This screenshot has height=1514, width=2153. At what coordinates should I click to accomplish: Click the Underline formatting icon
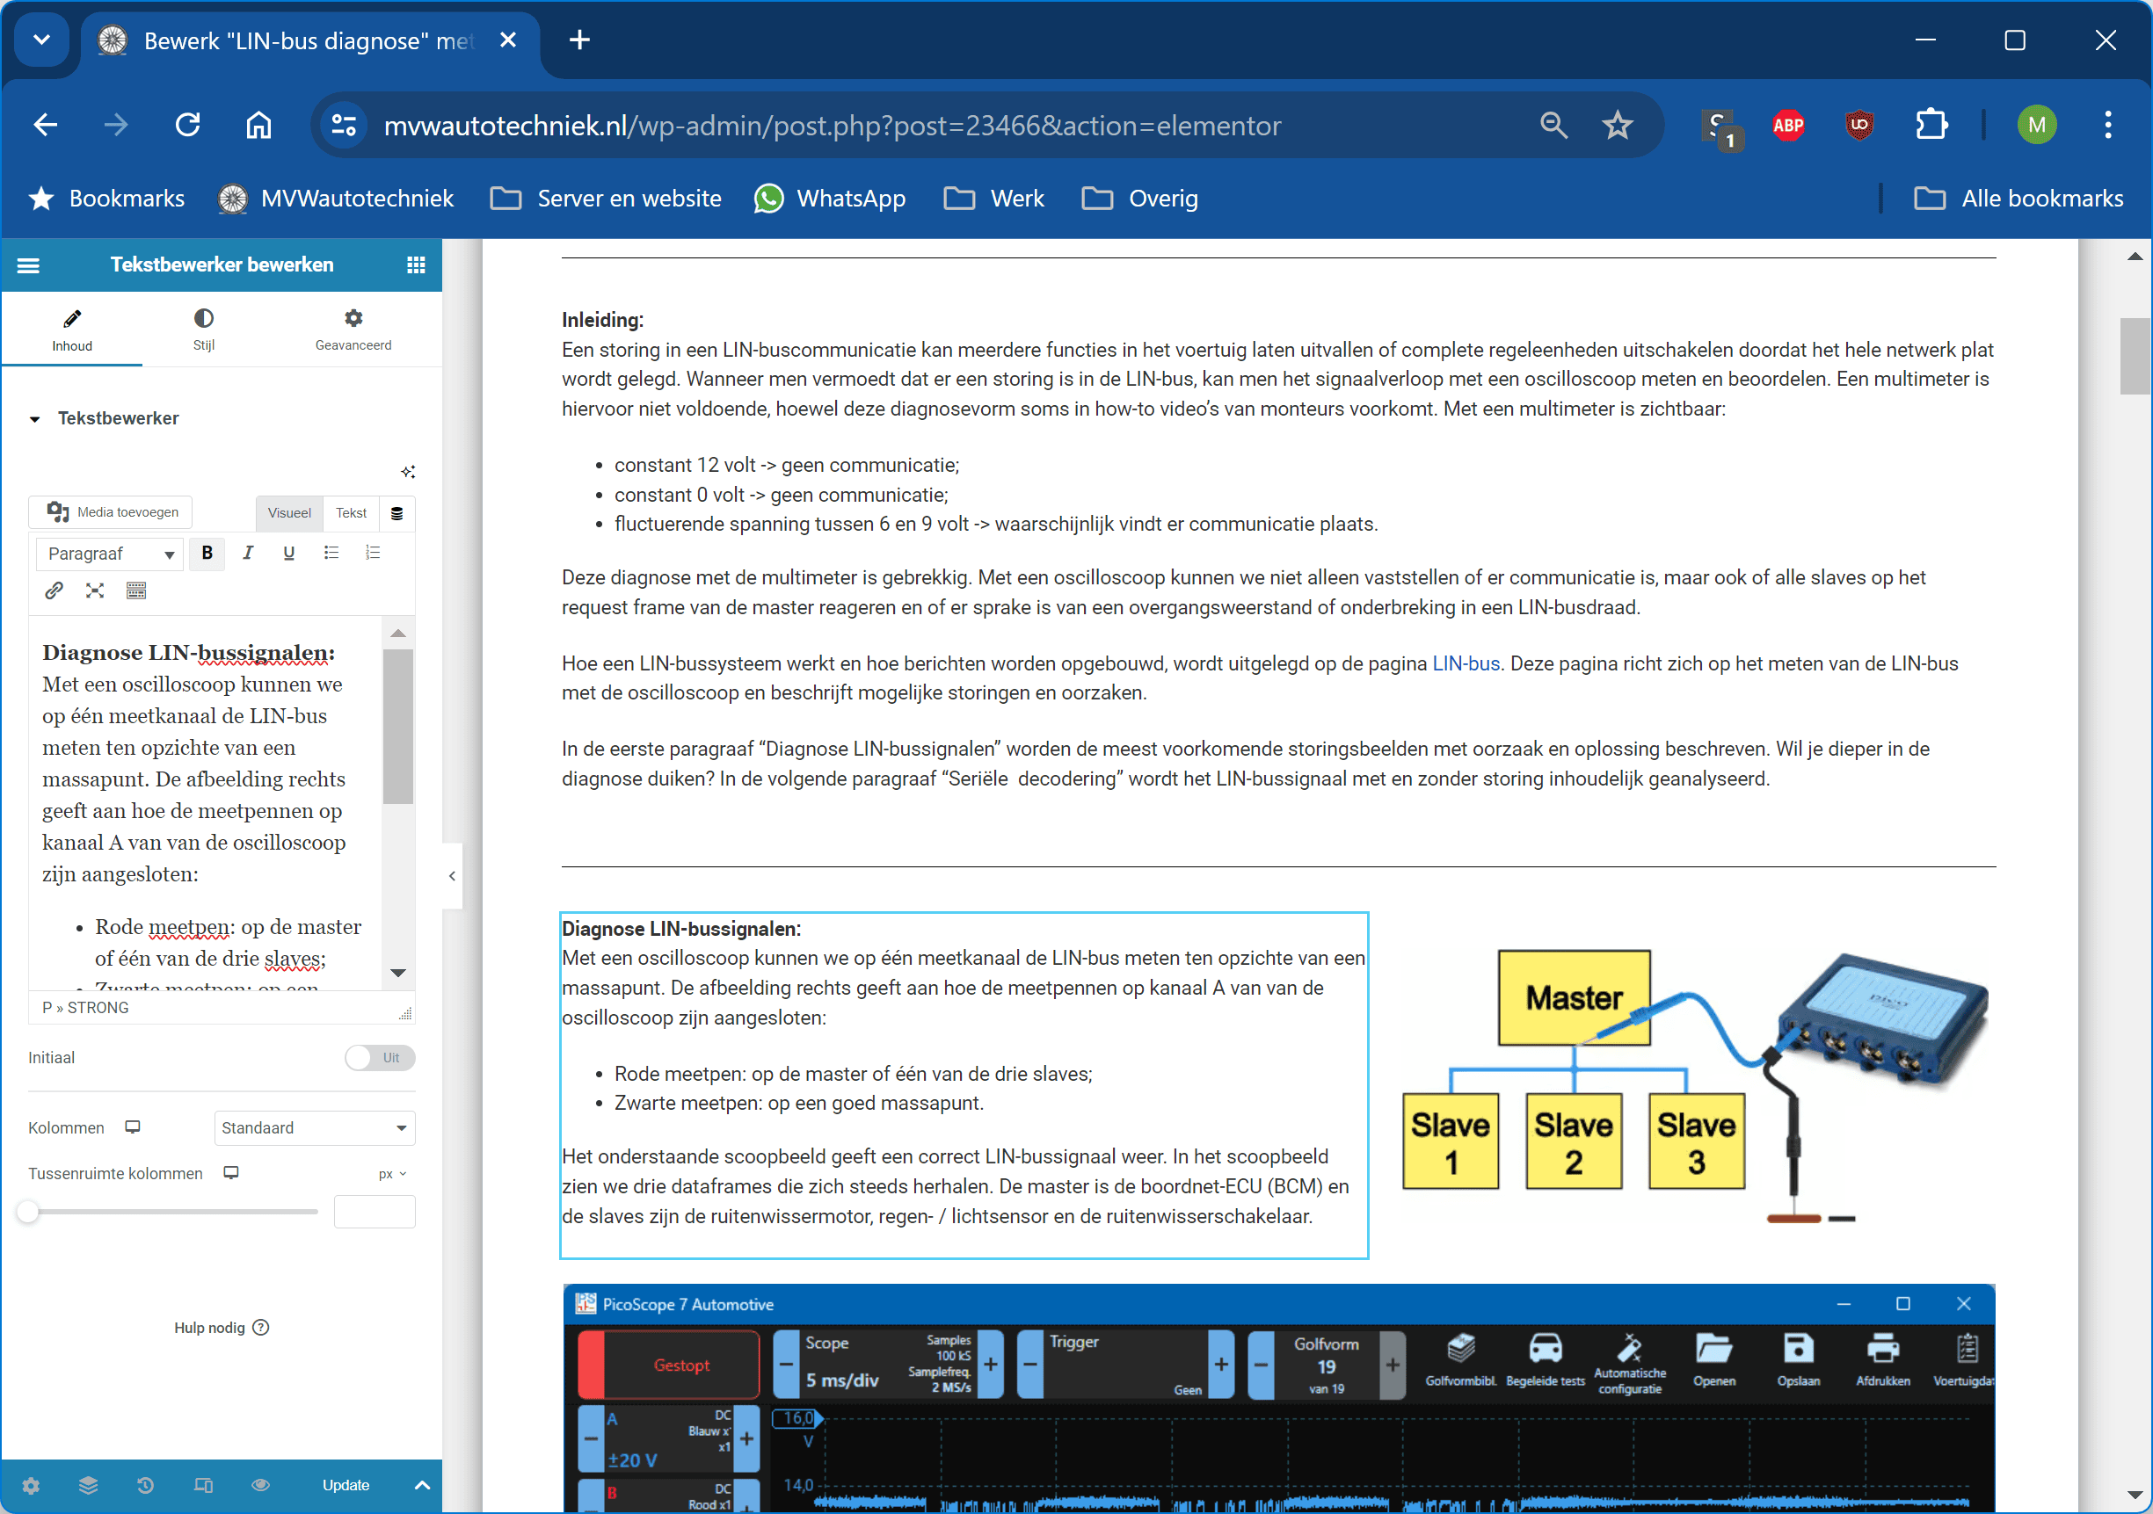coord(289,553)
